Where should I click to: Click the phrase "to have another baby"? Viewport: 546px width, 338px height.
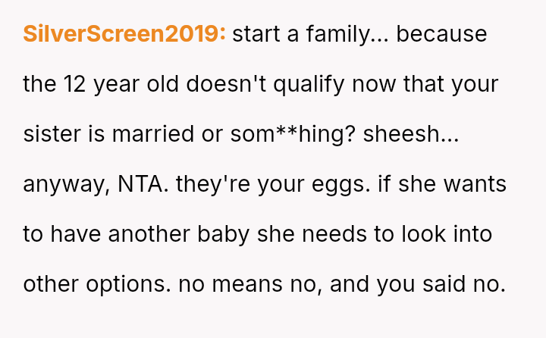coord(136,234)
